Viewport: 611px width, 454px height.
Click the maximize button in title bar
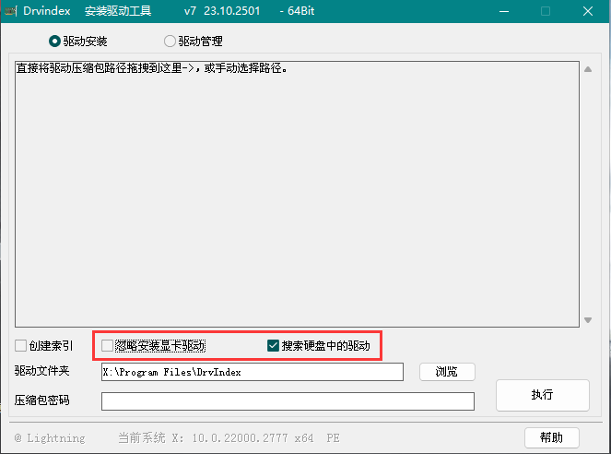point(546,11)
